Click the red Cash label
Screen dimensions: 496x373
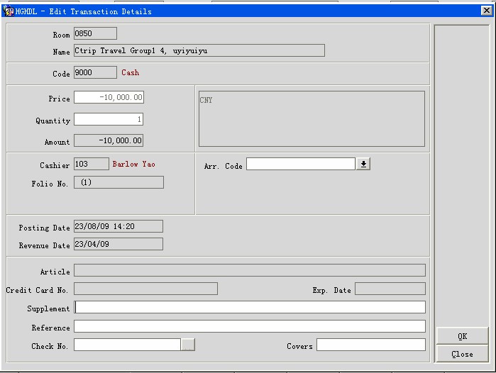[131, 73]
